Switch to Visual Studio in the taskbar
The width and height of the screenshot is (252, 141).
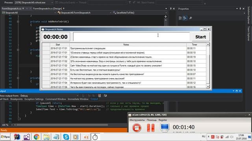pyautogui.click(x=27, y=137)
